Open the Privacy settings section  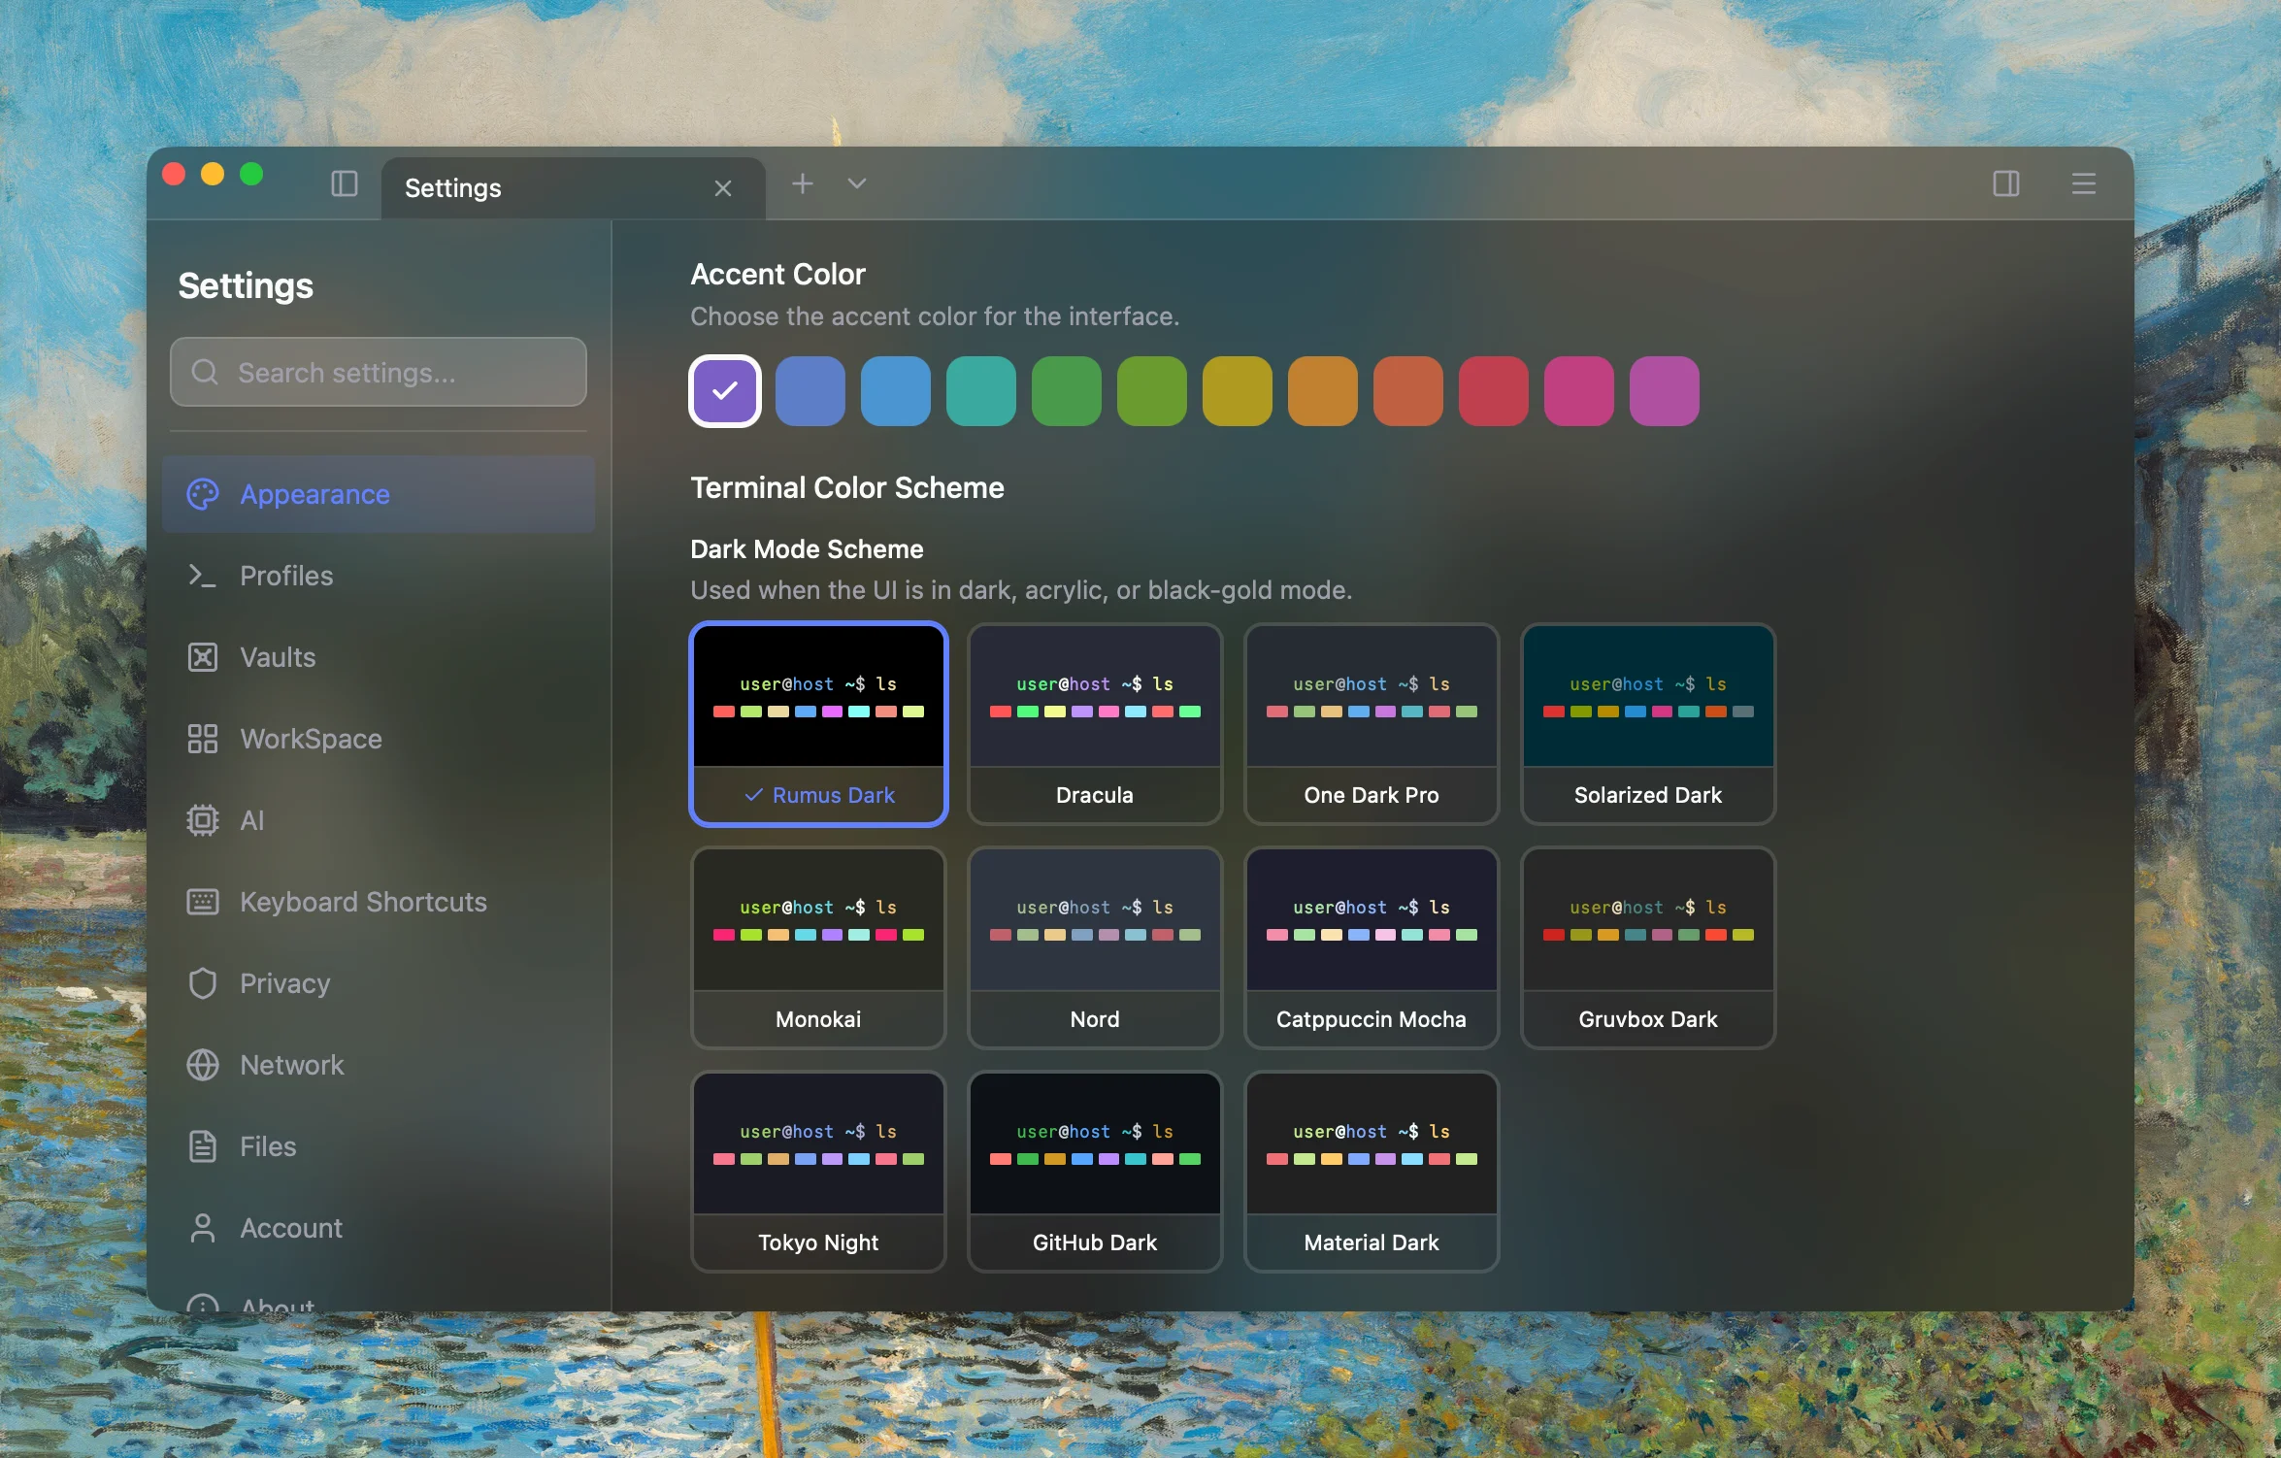(285, 982)
